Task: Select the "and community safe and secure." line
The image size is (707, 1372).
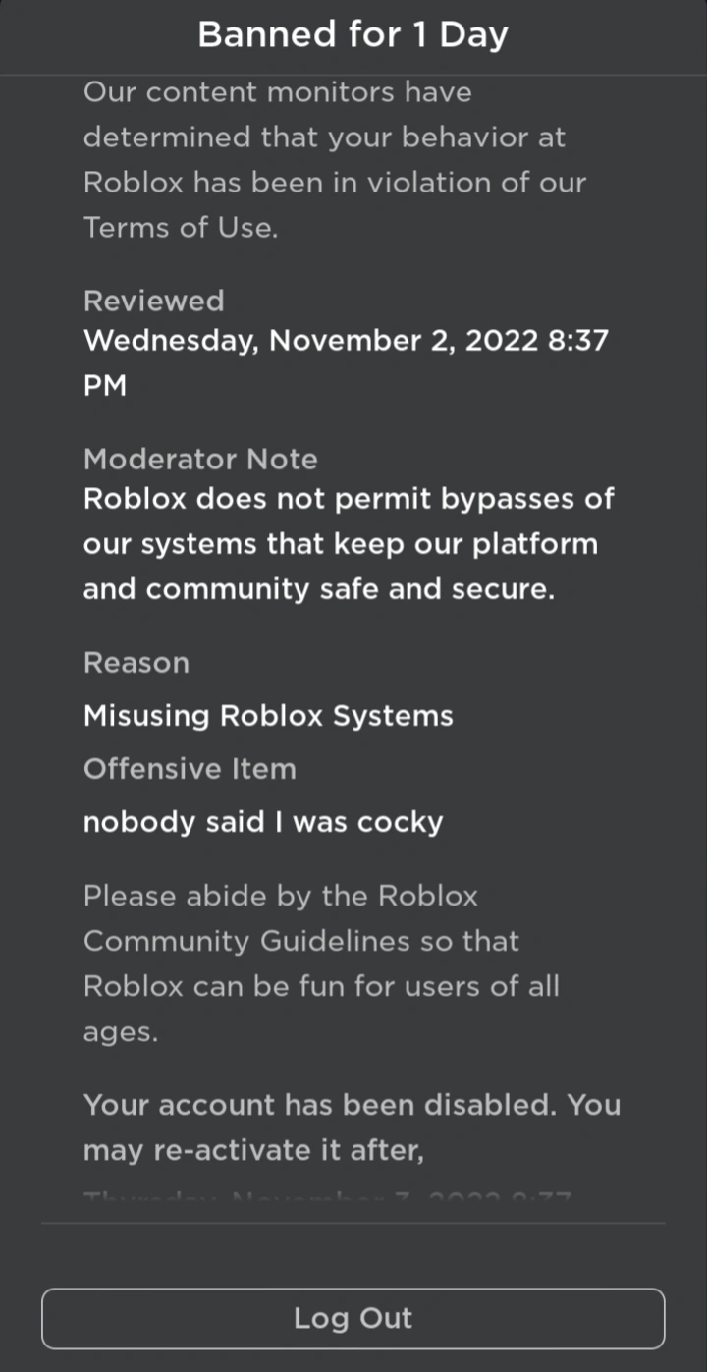Action: click(318, 589)
